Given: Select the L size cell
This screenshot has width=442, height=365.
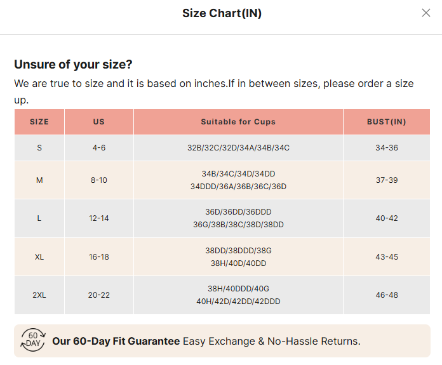Looking at the screenshot, I should (x=39, y=218).
